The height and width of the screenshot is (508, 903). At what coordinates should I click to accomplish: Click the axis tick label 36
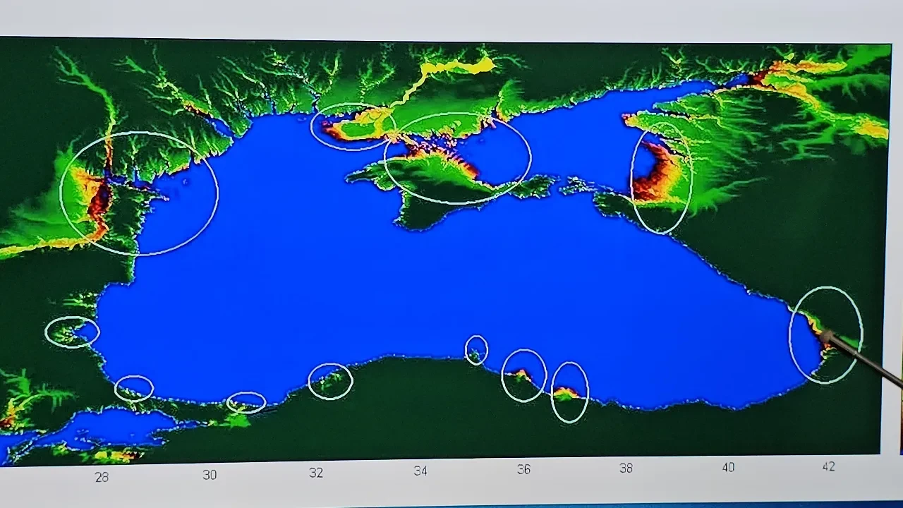(523, 469)
